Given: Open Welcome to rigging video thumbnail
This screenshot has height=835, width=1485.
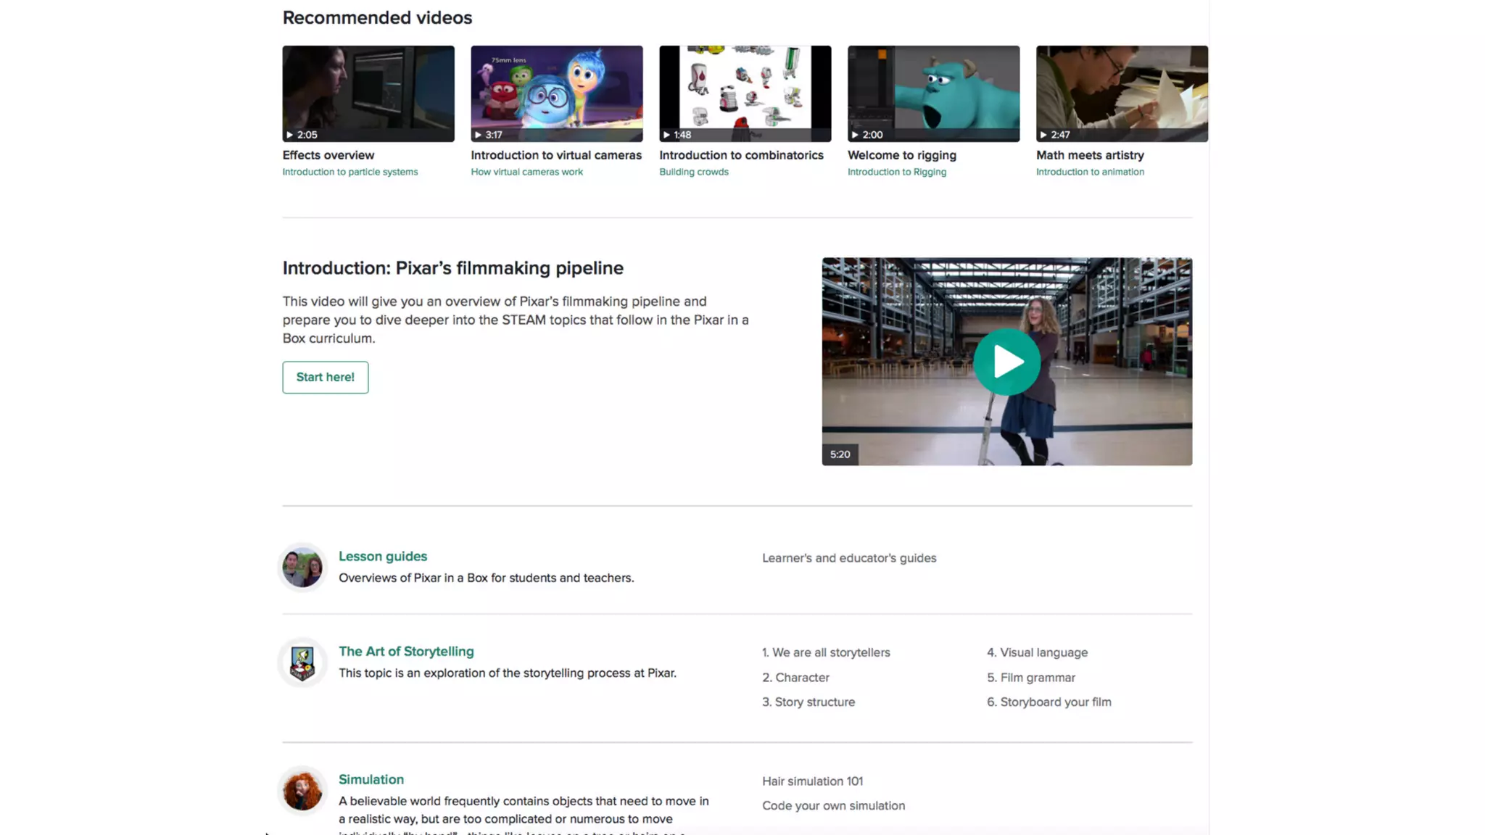Looking at the screenshot, I should [x=933, y=94].
